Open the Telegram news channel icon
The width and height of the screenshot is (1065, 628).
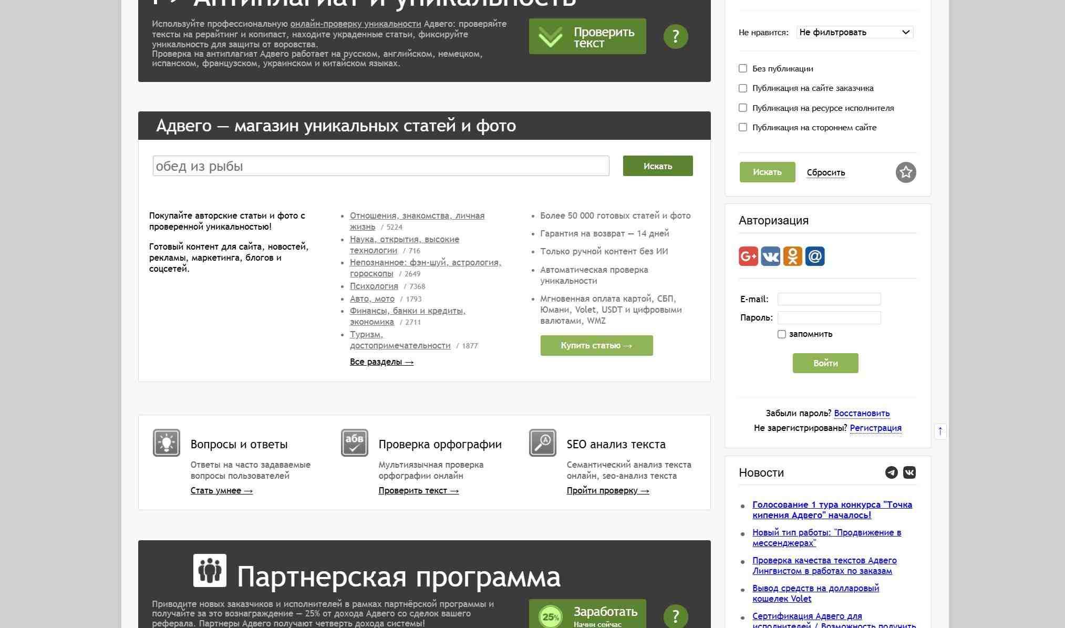[891, 472]
